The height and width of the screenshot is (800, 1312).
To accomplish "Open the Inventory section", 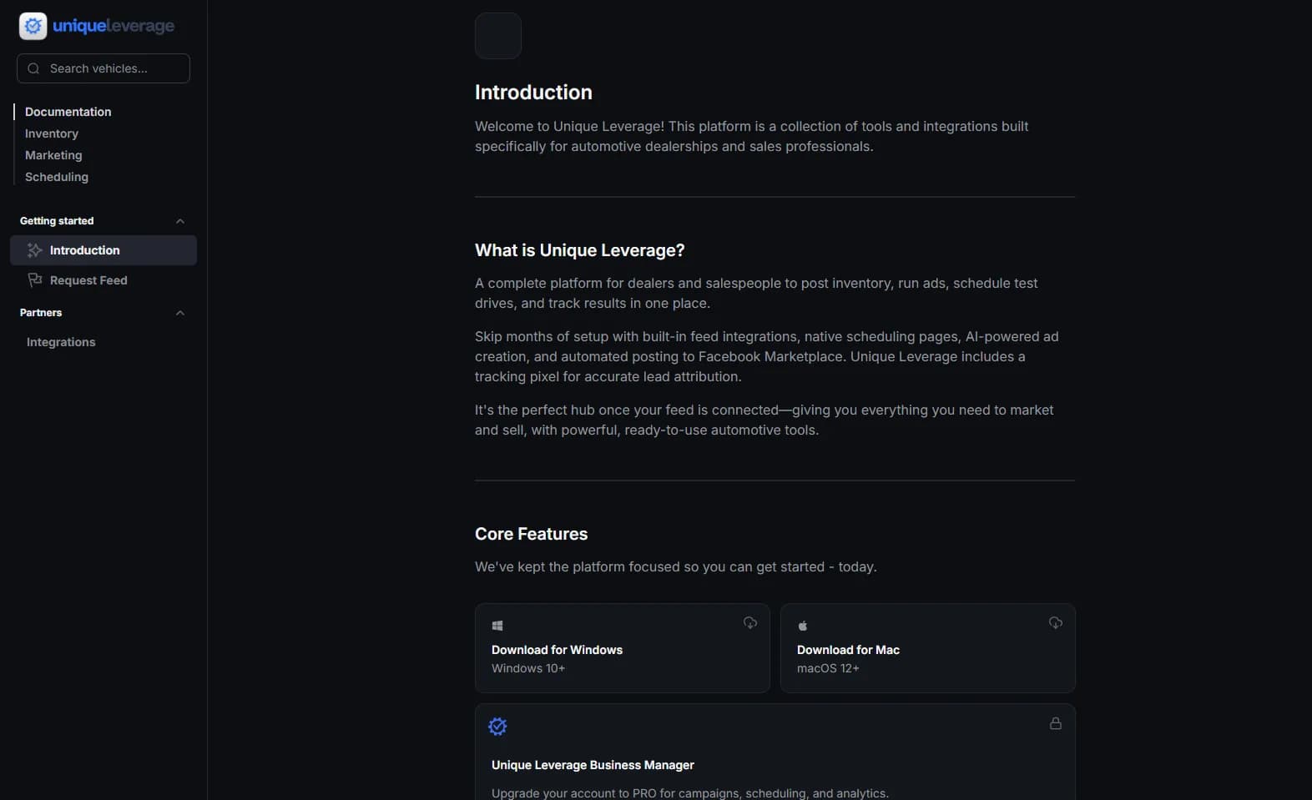I will point(52,133).
